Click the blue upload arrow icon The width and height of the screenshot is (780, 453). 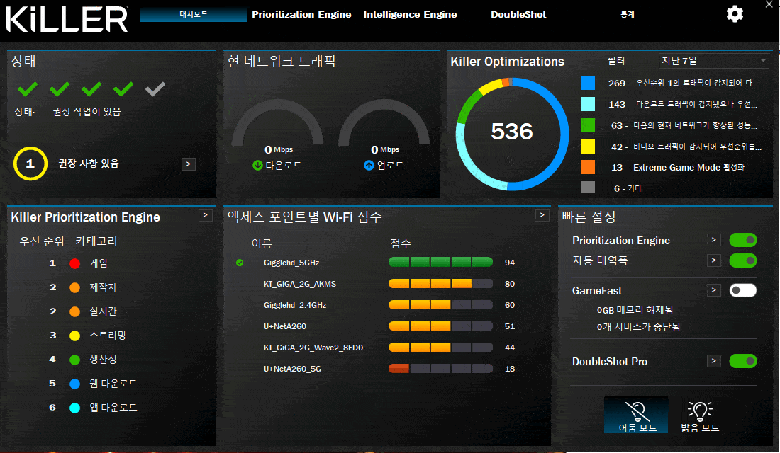coord(369,166)
